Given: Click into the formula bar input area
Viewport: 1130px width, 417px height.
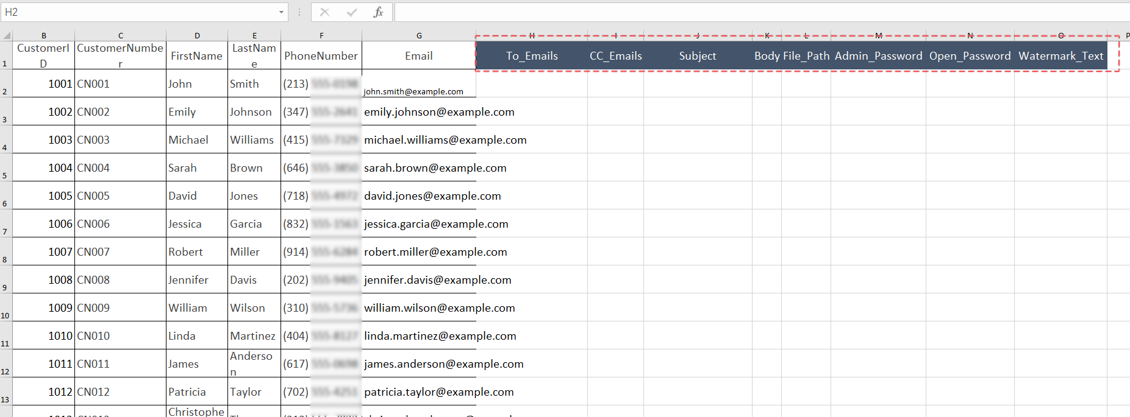Looking at the screenshot, I should [762, 12].
